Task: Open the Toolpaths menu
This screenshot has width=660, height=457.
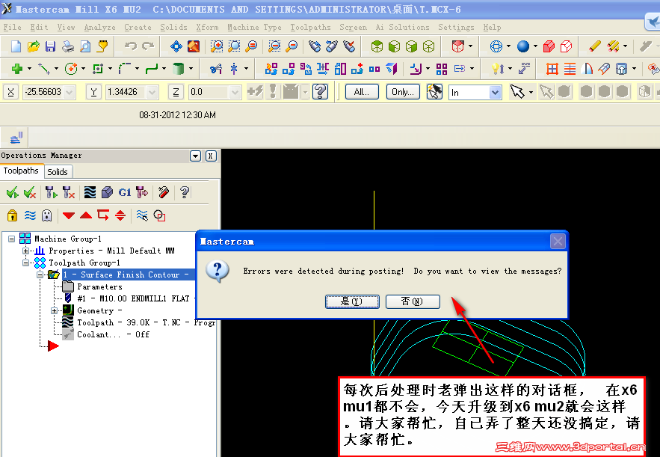Action: coord(310,27)
